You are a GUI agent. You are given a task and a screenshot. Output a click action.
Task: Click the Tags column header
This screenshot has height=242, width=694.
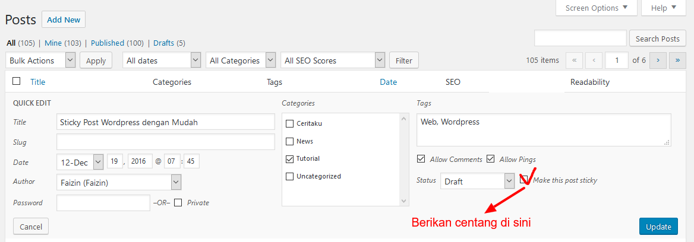(275, 82)
